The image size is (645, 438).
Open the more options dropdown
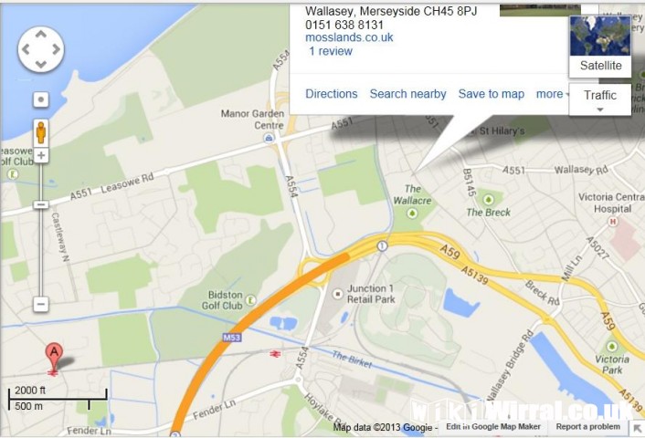click(x=553, y=94)
